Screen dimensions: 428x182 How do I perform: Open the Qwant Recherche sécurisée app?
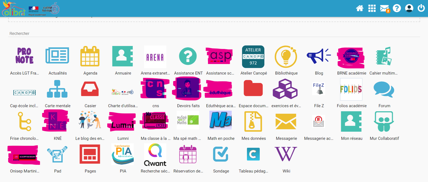pos(155,155)
